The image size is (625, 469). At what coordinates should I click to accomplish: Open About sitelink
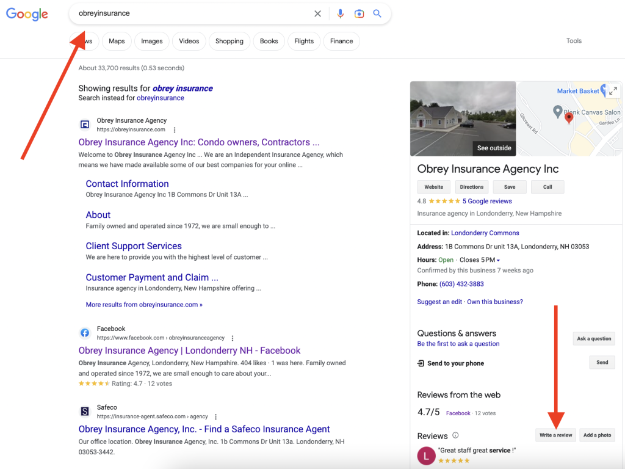pyautogui.click(x=98, y=215)
